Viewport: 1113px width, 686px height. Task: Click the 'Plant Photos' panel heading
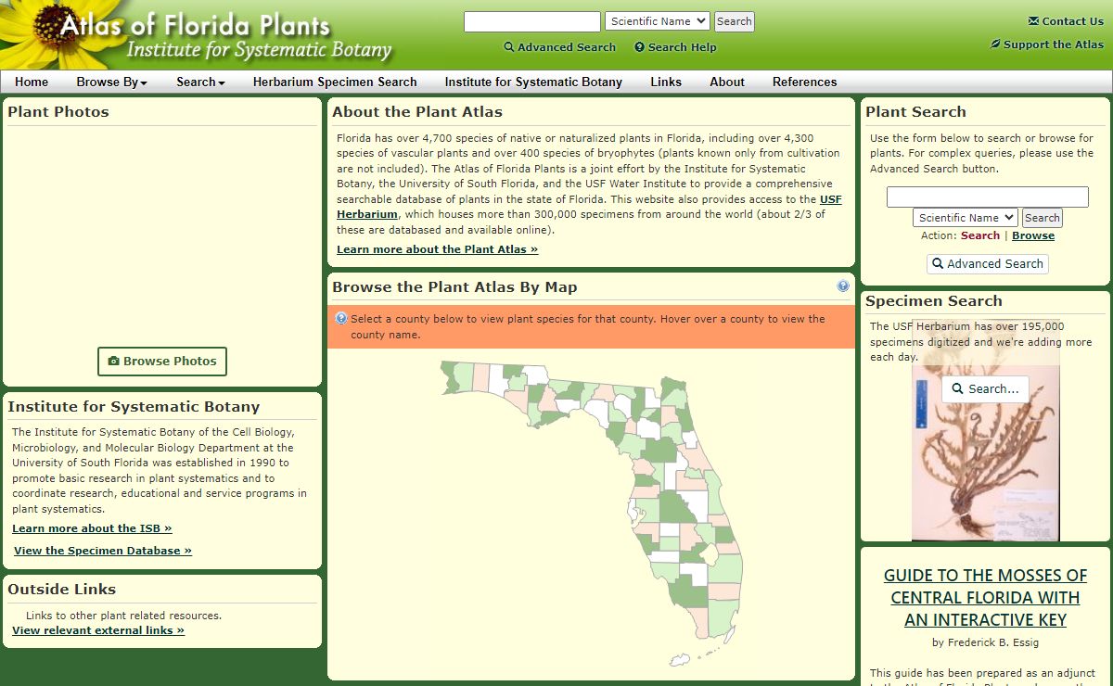tap(58, 112)
